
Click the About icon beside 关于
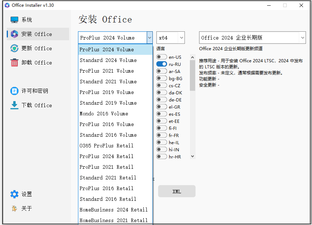[x=14, y=209]
